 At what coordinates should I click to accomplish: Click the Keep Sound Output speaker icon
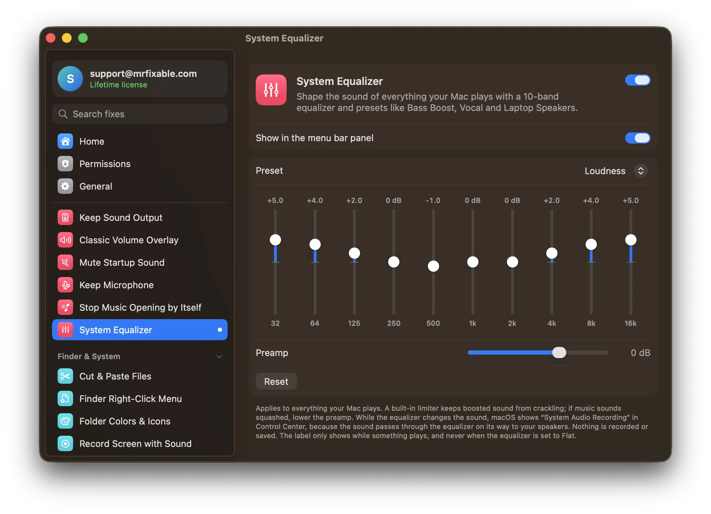pyautogui.click(x=65, y=217)
